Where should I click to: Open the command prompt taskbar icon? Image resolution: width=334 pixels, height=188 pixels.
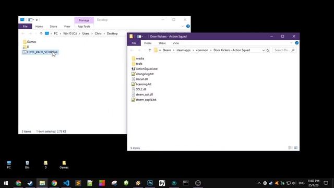pos(186,183)
